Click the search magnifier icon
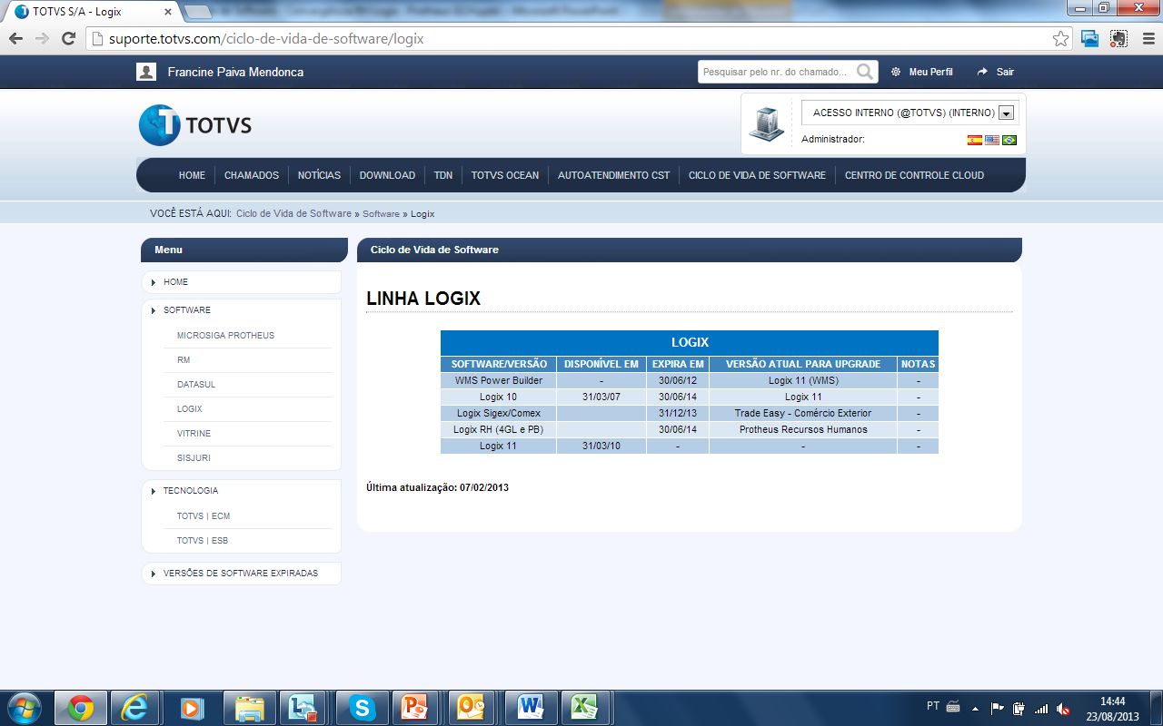The image size is (1163, 726). click(865, 72)
